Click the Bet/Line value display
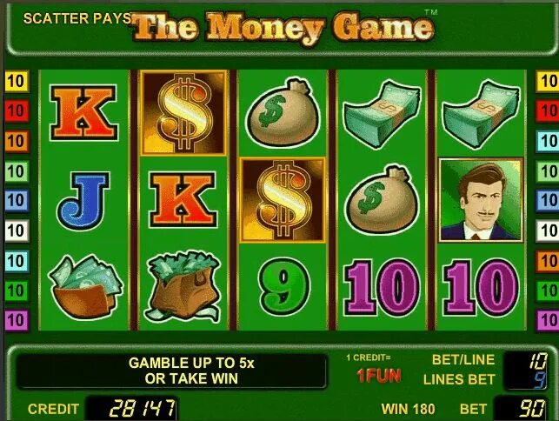Image resolution: width=559 pixels, height=421 pixels. click(526, 361)
